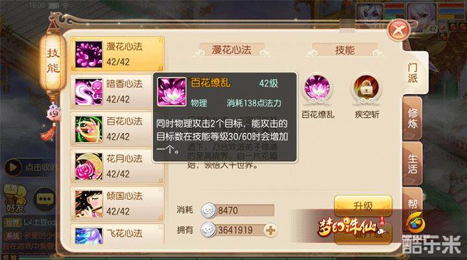Switch to the 生活 tab
Image resolution: width=467 pixels, height=260 pixels.
click(x=413, y=164)
